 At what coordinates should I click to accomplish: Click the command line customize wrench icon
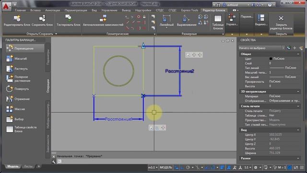pyautogui.click(x=54, y=161)
